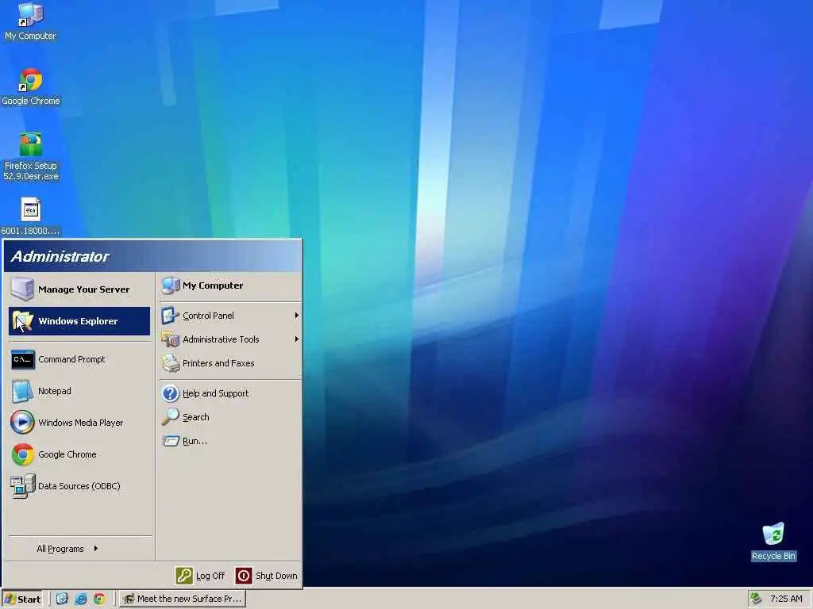
Task: Launch Google Chrome from Start menu list
Action: 79,454
